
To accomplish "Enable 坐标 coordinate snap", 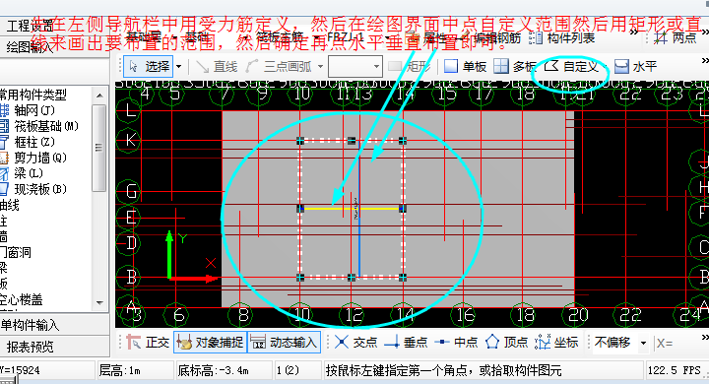I will point(556,343).
